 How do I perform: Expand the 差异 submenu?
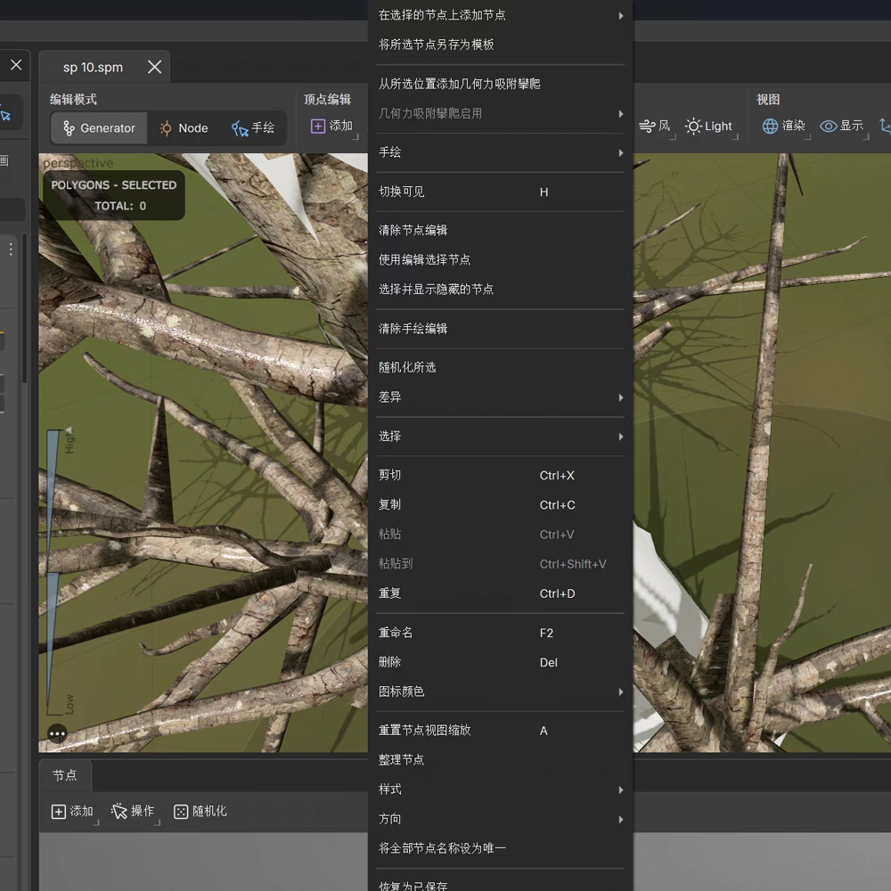click(501, 397)
